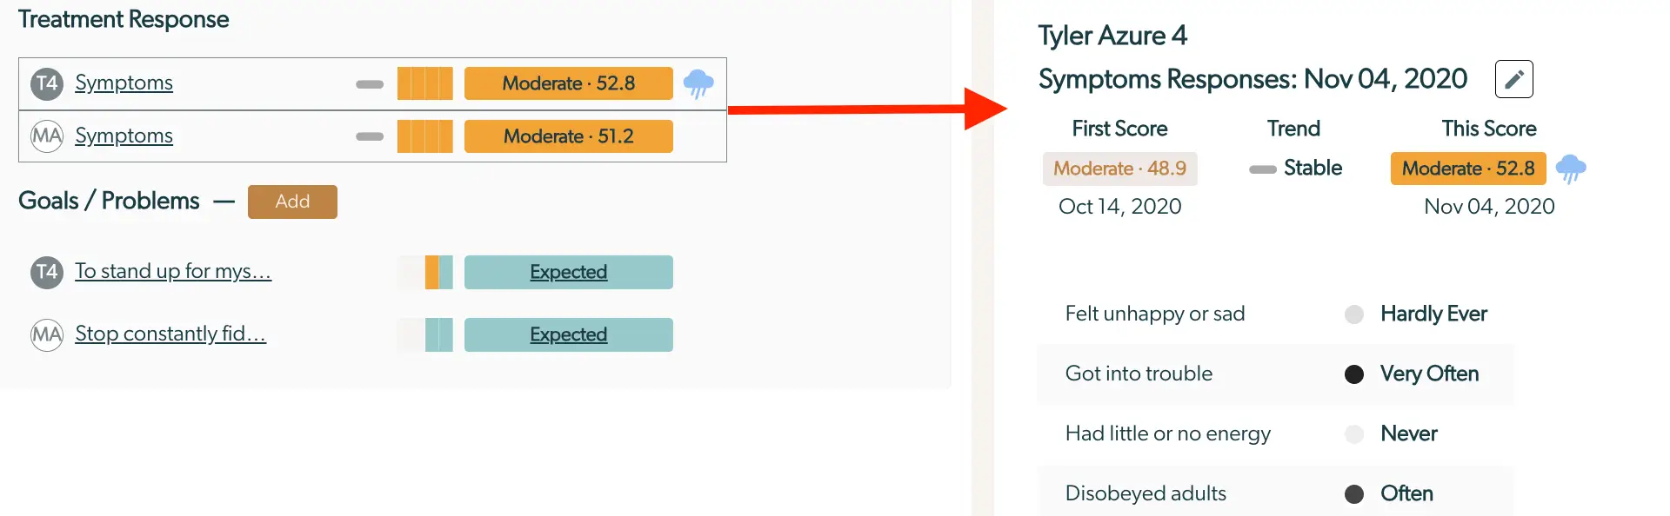Select the response dot for Got into trouble

(1353, 374)
